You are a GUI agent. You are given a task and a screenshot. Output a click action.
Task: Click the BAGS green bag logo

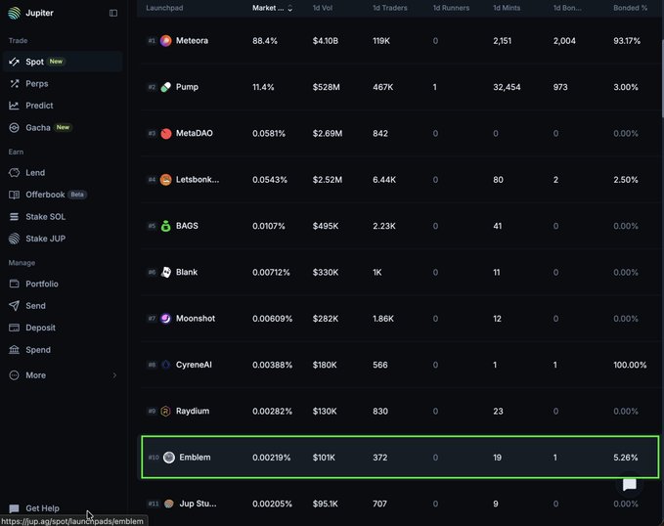click(166, 226)
